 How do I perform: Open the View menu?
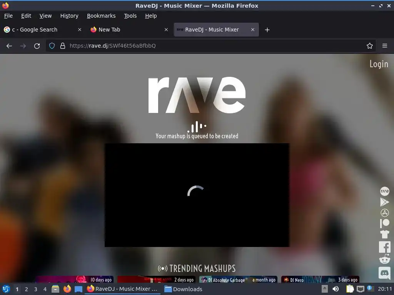[45, 16]
